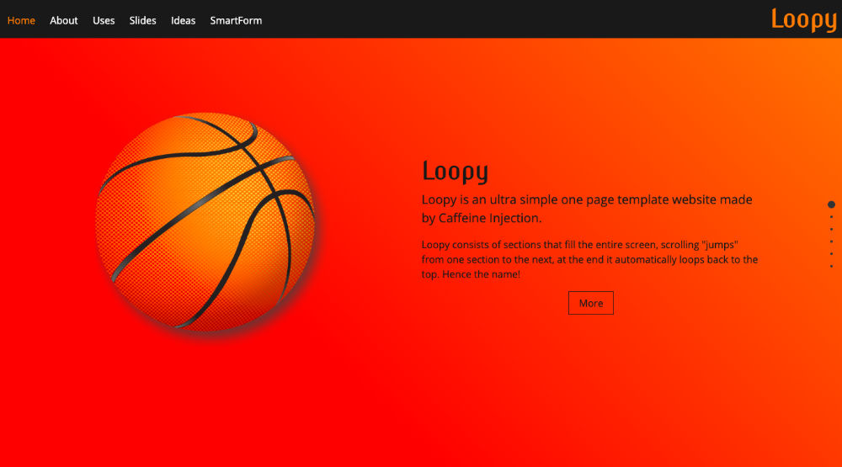
Task: Click the large Loopy heading text
Action: coord(455,171)
